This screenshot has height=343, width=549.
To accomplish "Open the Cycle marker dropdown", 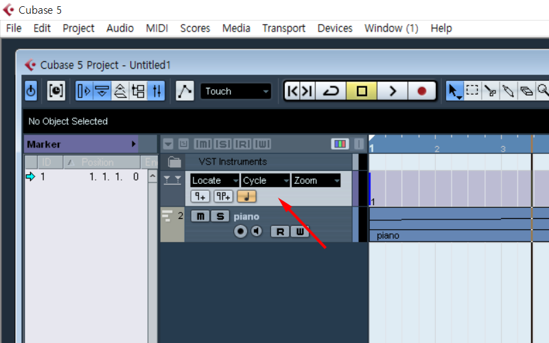I will (266, 180).
